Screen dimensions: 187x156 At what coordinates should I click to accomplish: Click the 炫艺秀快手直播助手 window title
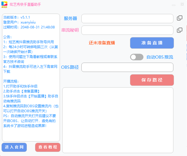click(x=25, y=4)
